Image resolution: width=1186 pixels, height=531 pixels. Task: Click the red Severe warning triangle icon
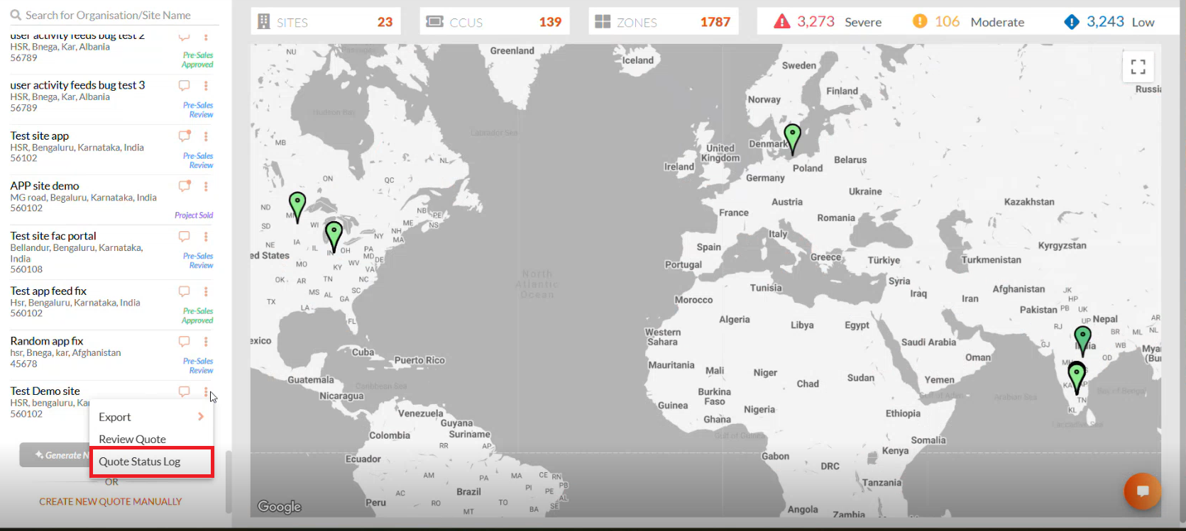[x=782, y=22]
